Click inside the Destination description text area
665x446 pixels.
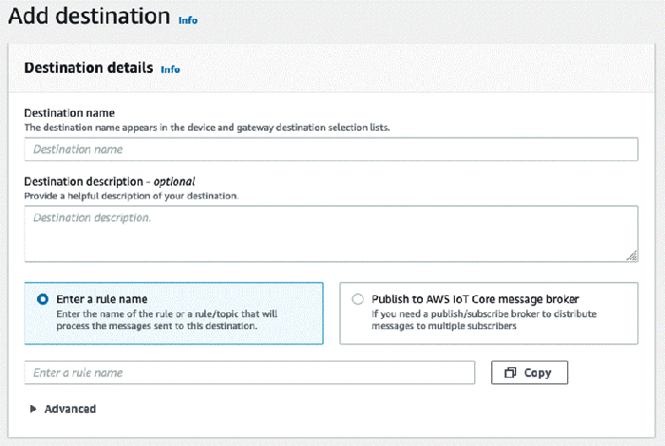pos(331,233)
